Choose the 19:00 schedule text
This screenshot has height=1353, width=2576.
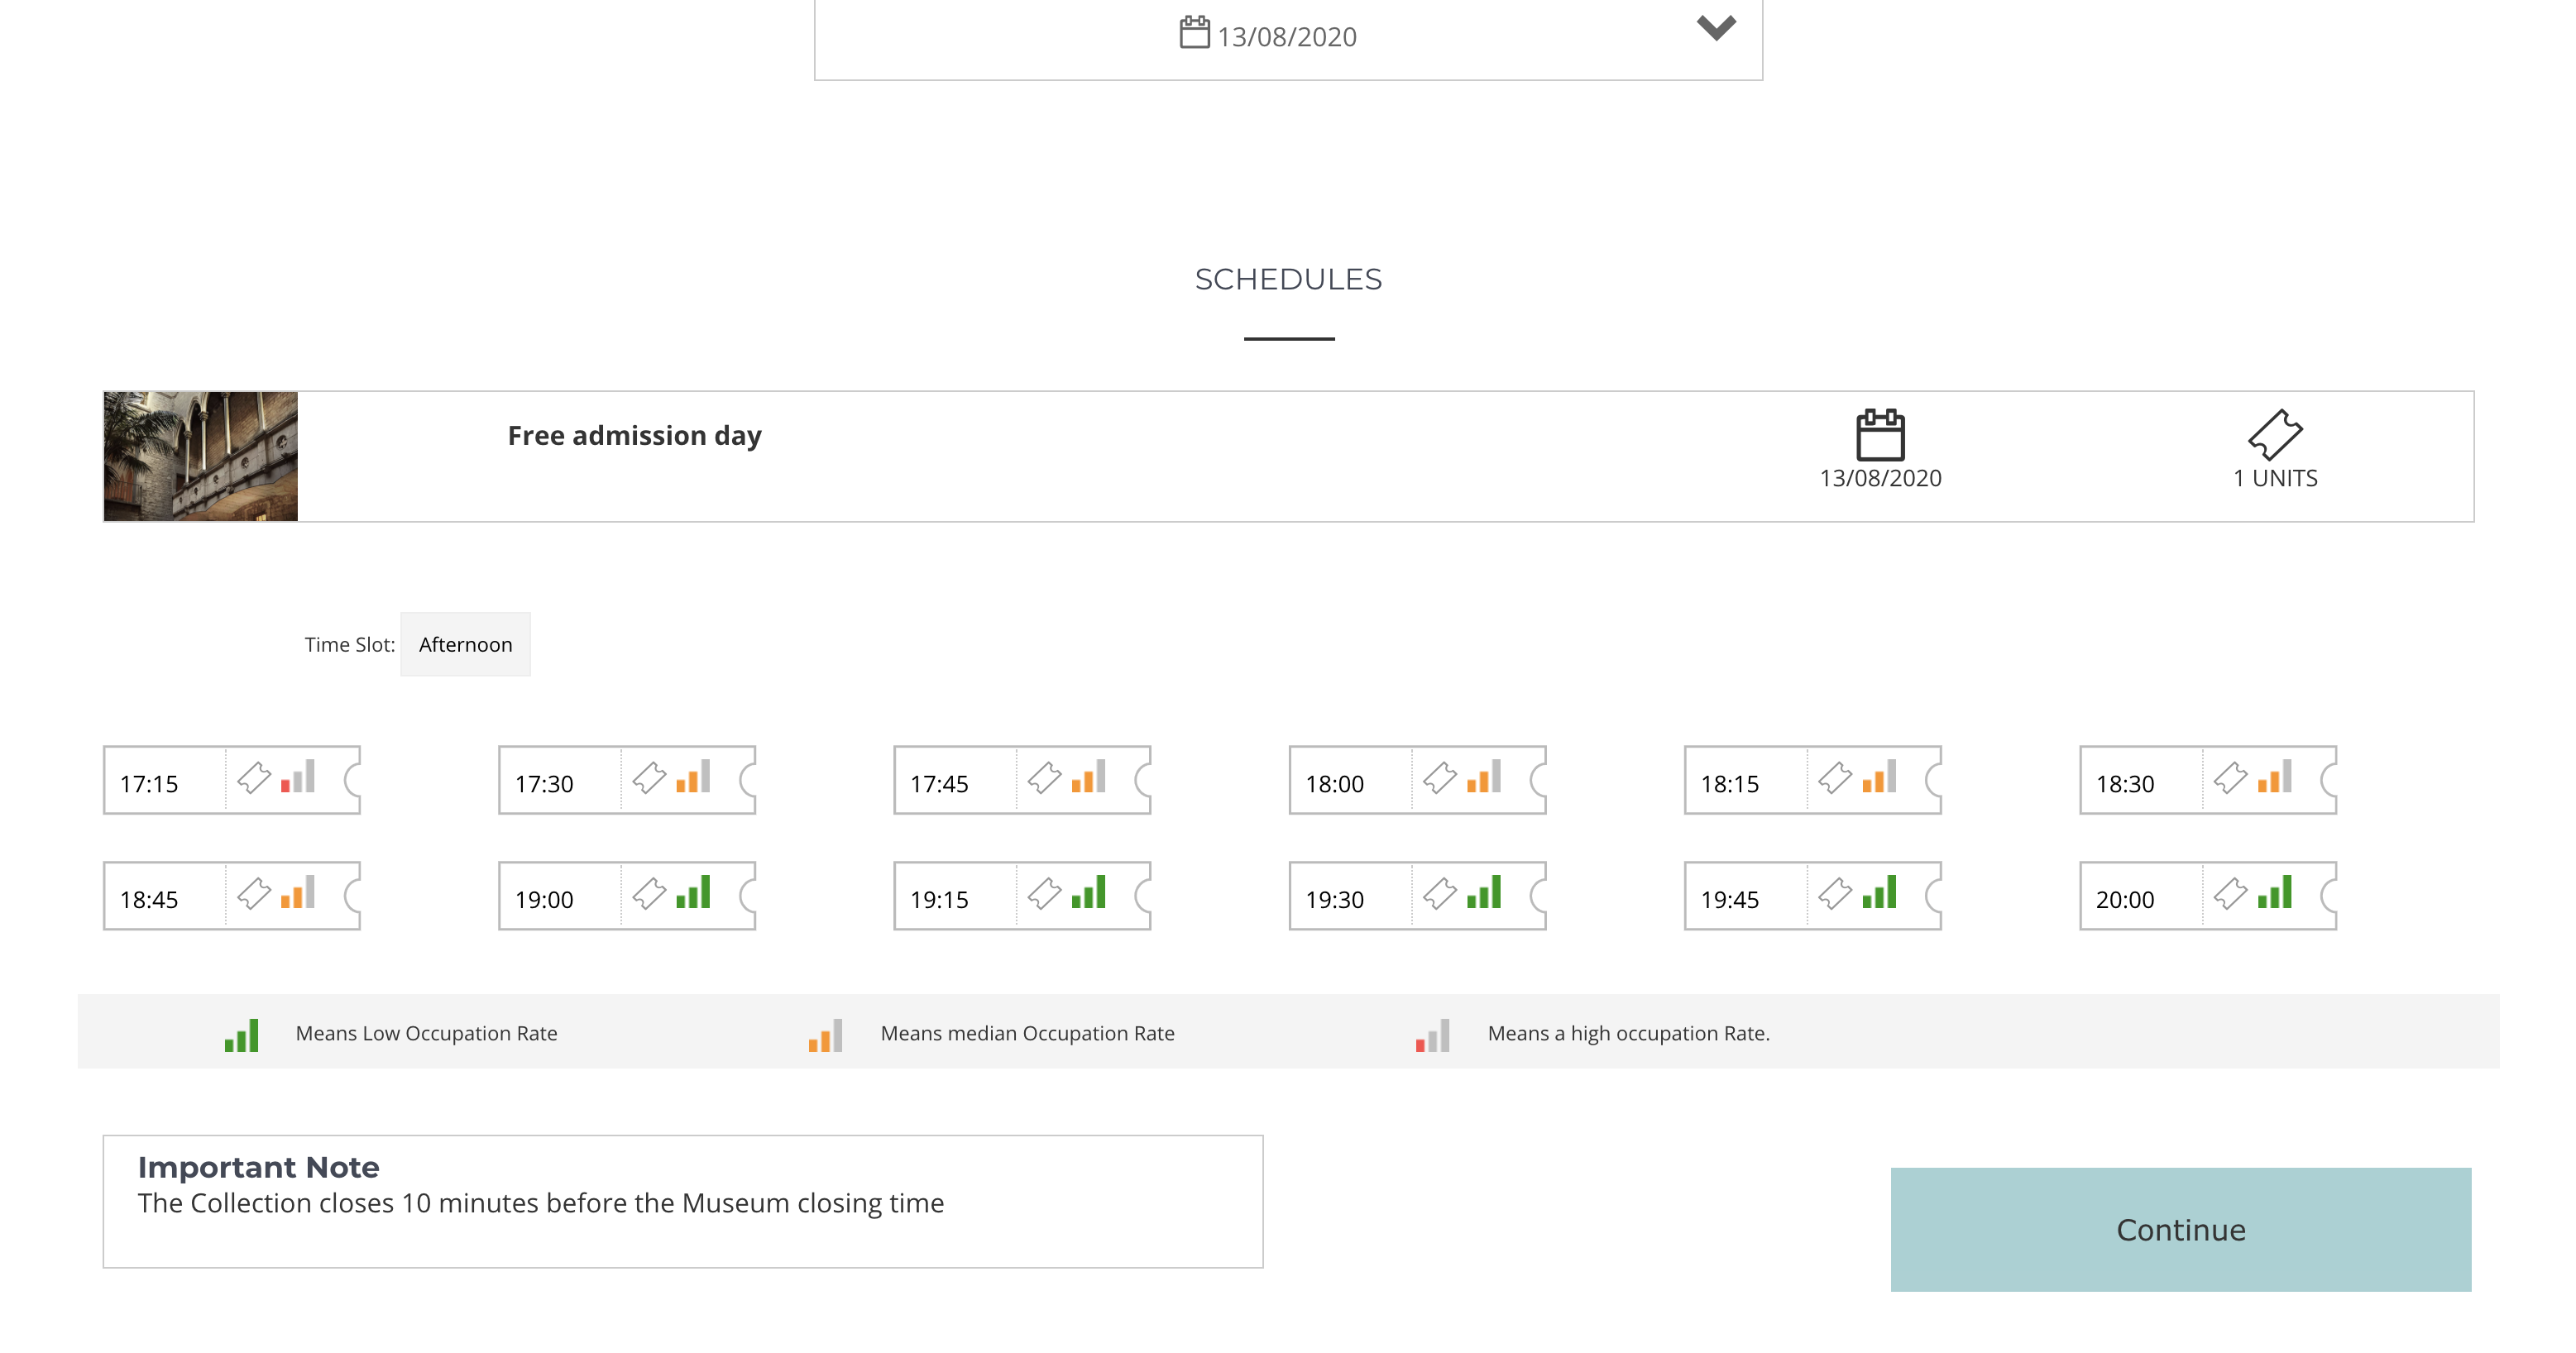pyautogui.click(x=544, y=900)
